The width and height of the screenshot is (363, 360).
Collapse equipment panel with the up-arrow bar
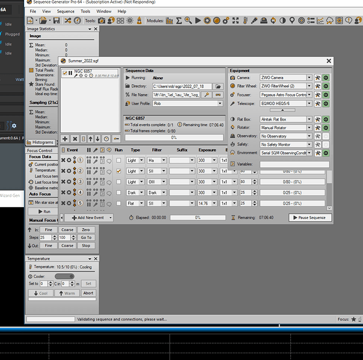point(282,110)
